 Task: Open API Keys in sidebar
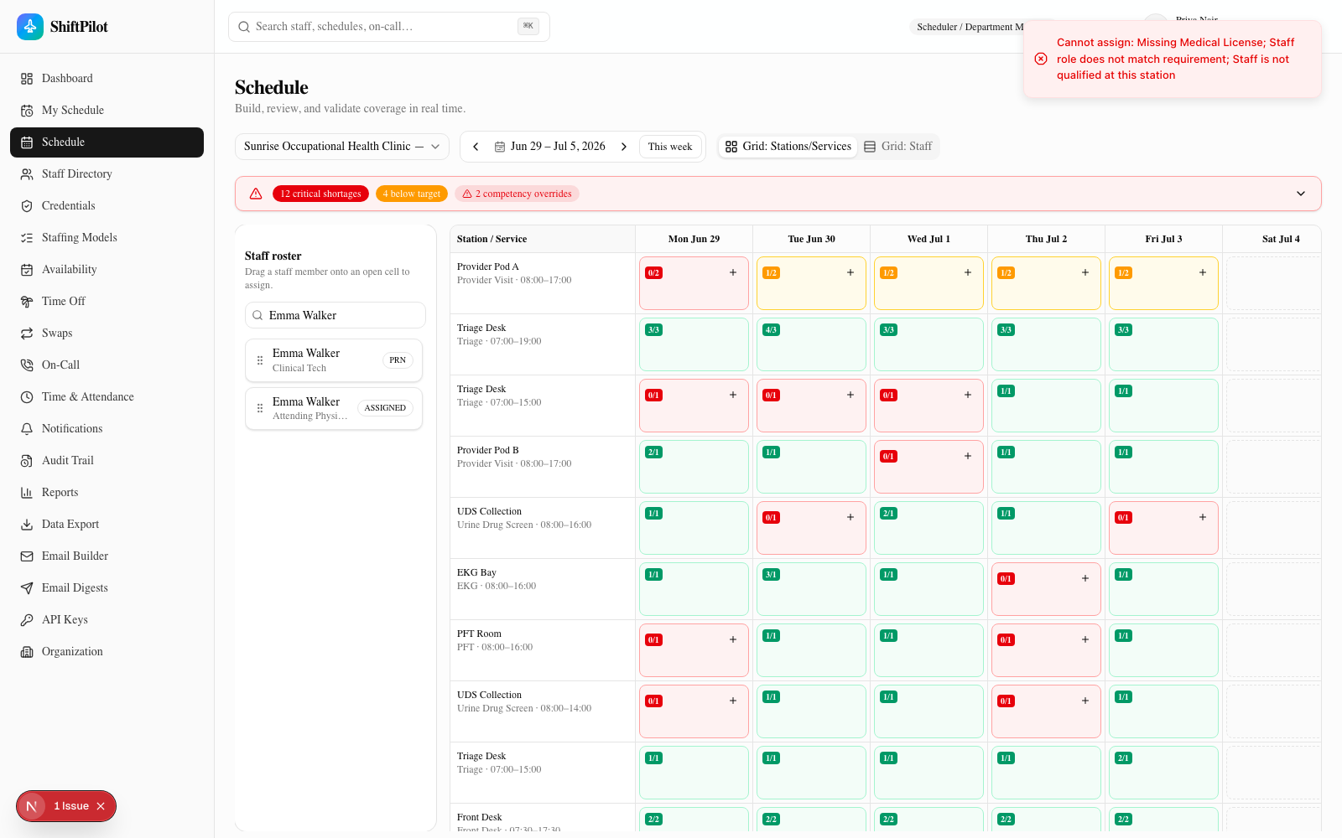point(107,620)
